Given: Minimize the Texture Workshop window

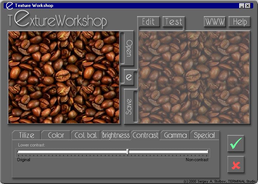Looking at the screenshot, I should (241, 6).
